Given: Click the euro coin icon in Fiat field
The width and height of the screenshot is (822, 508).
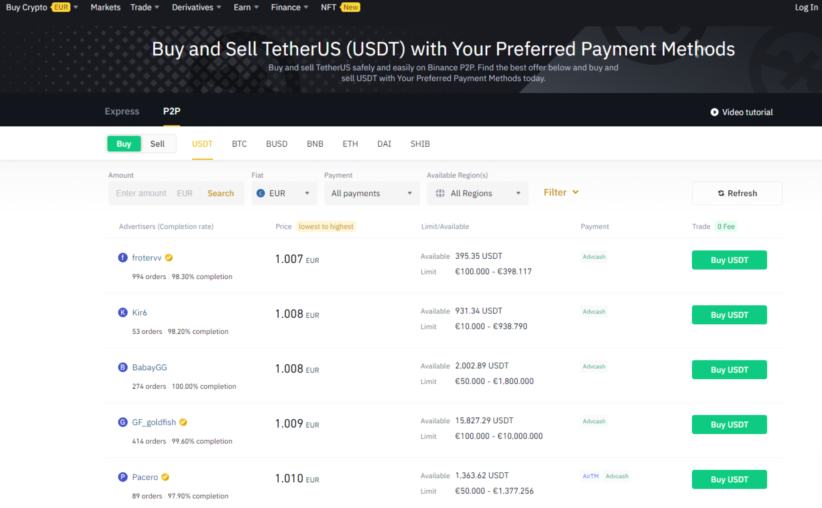Looking at the screenshot, I should (261, 193).
